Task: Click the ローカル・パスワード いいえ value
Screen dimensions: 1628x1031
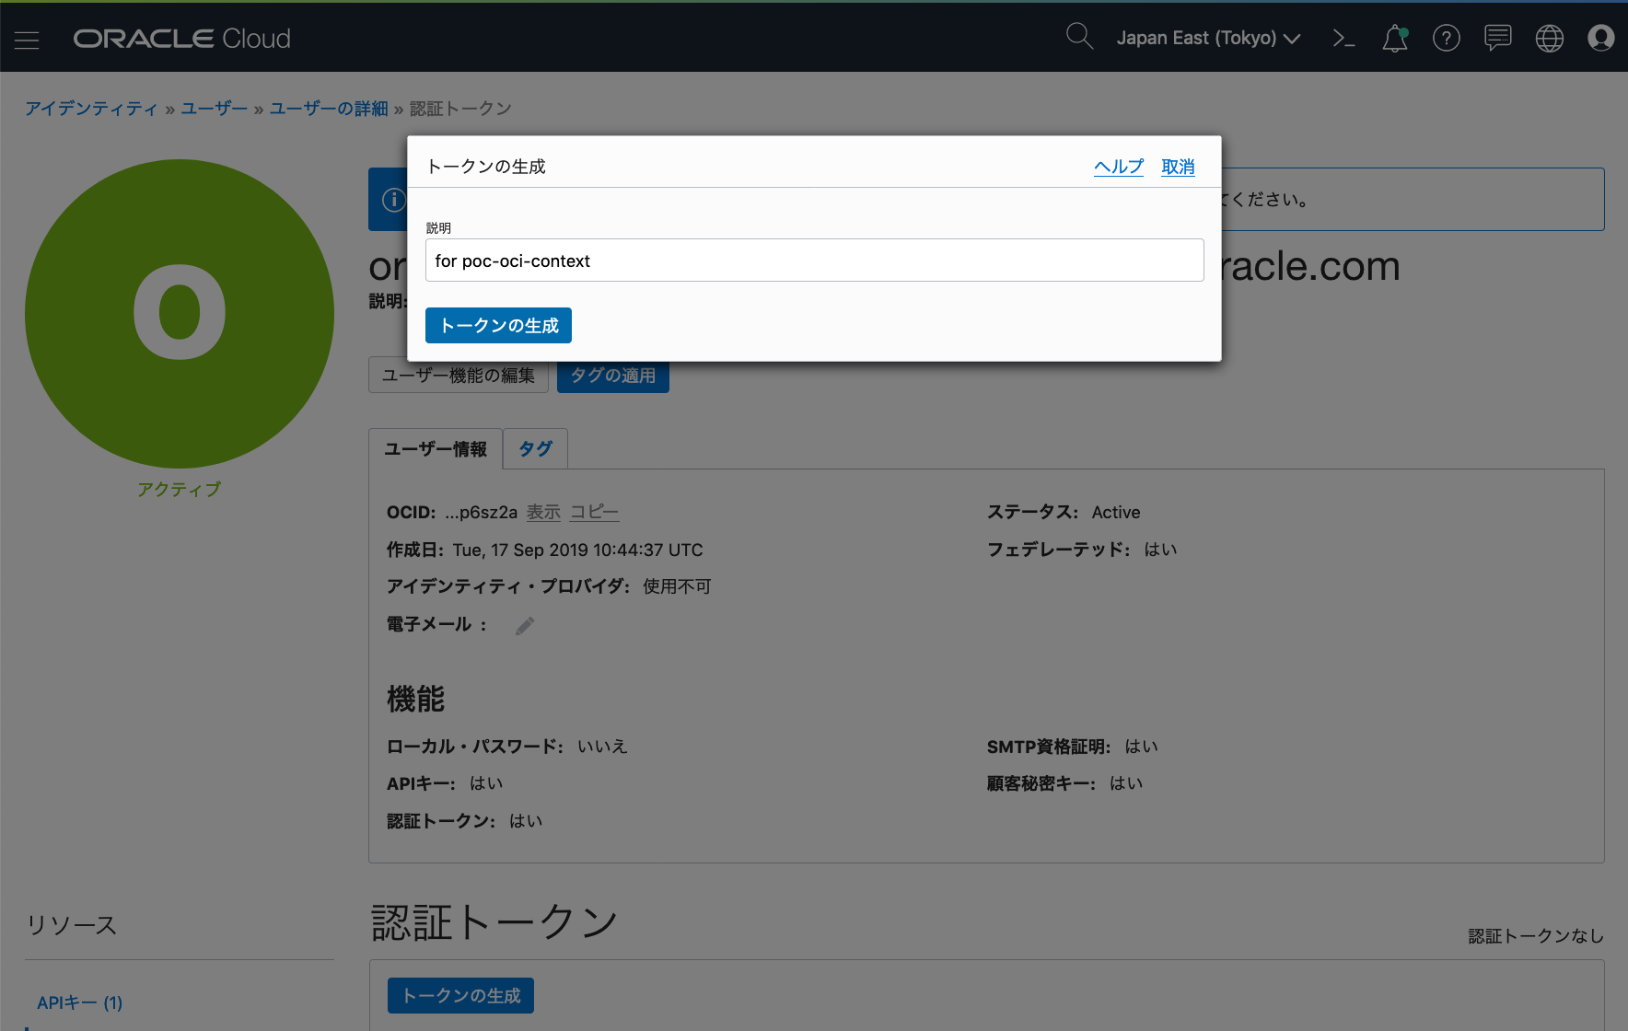Action: pyautogui.click(x=602, y=747)
